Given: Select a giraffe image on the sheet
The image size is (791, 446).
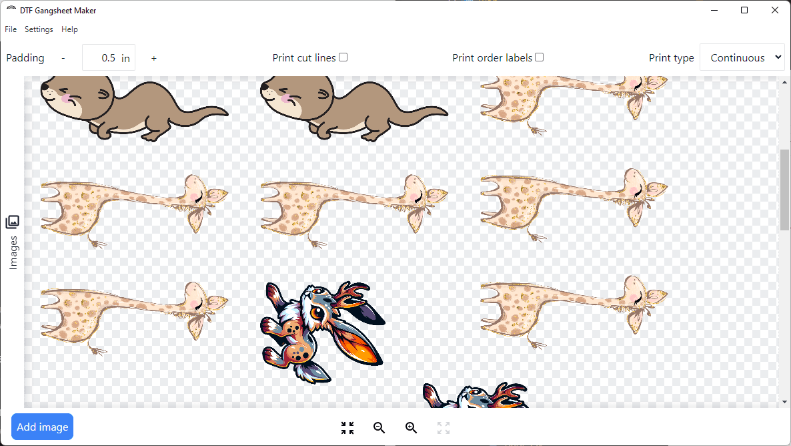Looking at the screenshot, I should [x=133, y=207].
